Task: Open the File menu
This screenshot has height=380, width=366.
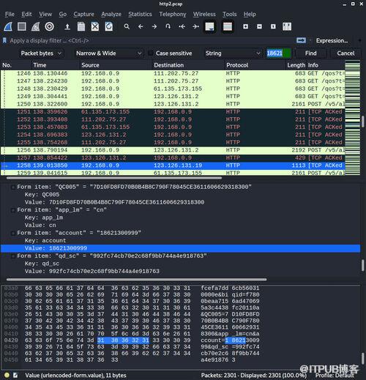Action: pyautogui.click(x=10, y=14)
